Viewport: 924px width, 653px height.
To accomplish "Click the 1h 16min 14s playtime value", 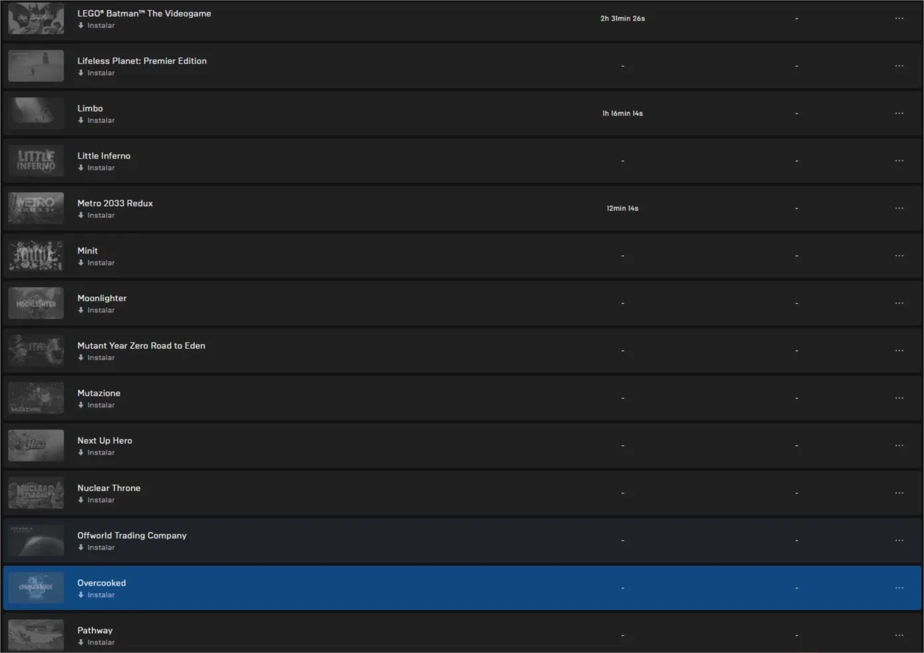I will (622, 114).
